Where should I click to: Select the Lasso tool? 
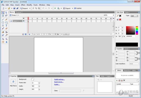coord(6,16)
